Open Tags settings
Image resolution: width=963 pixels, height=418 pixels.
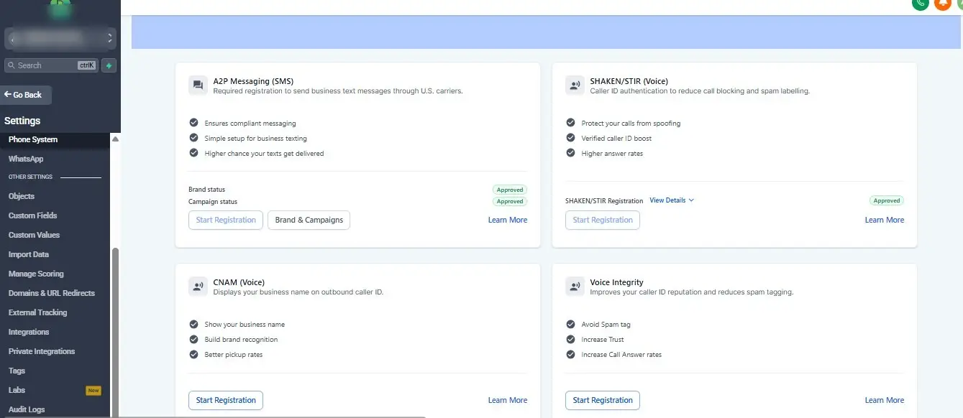(x=17, y=371)
